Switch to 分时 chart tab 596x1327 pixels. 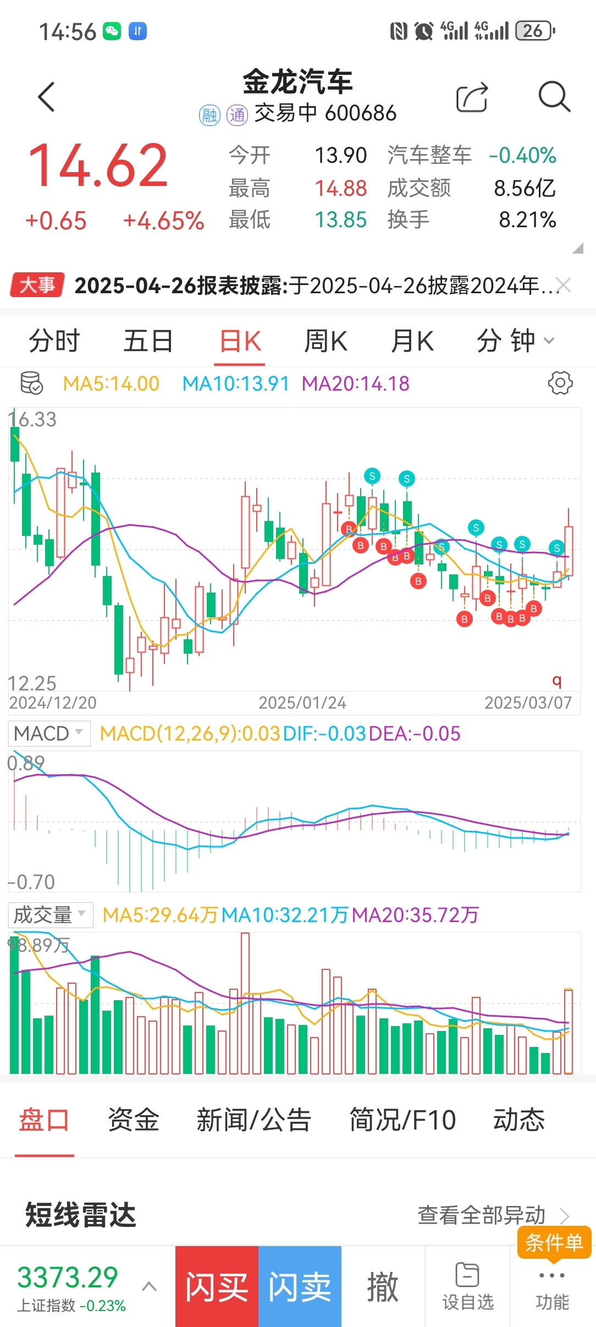54,341
